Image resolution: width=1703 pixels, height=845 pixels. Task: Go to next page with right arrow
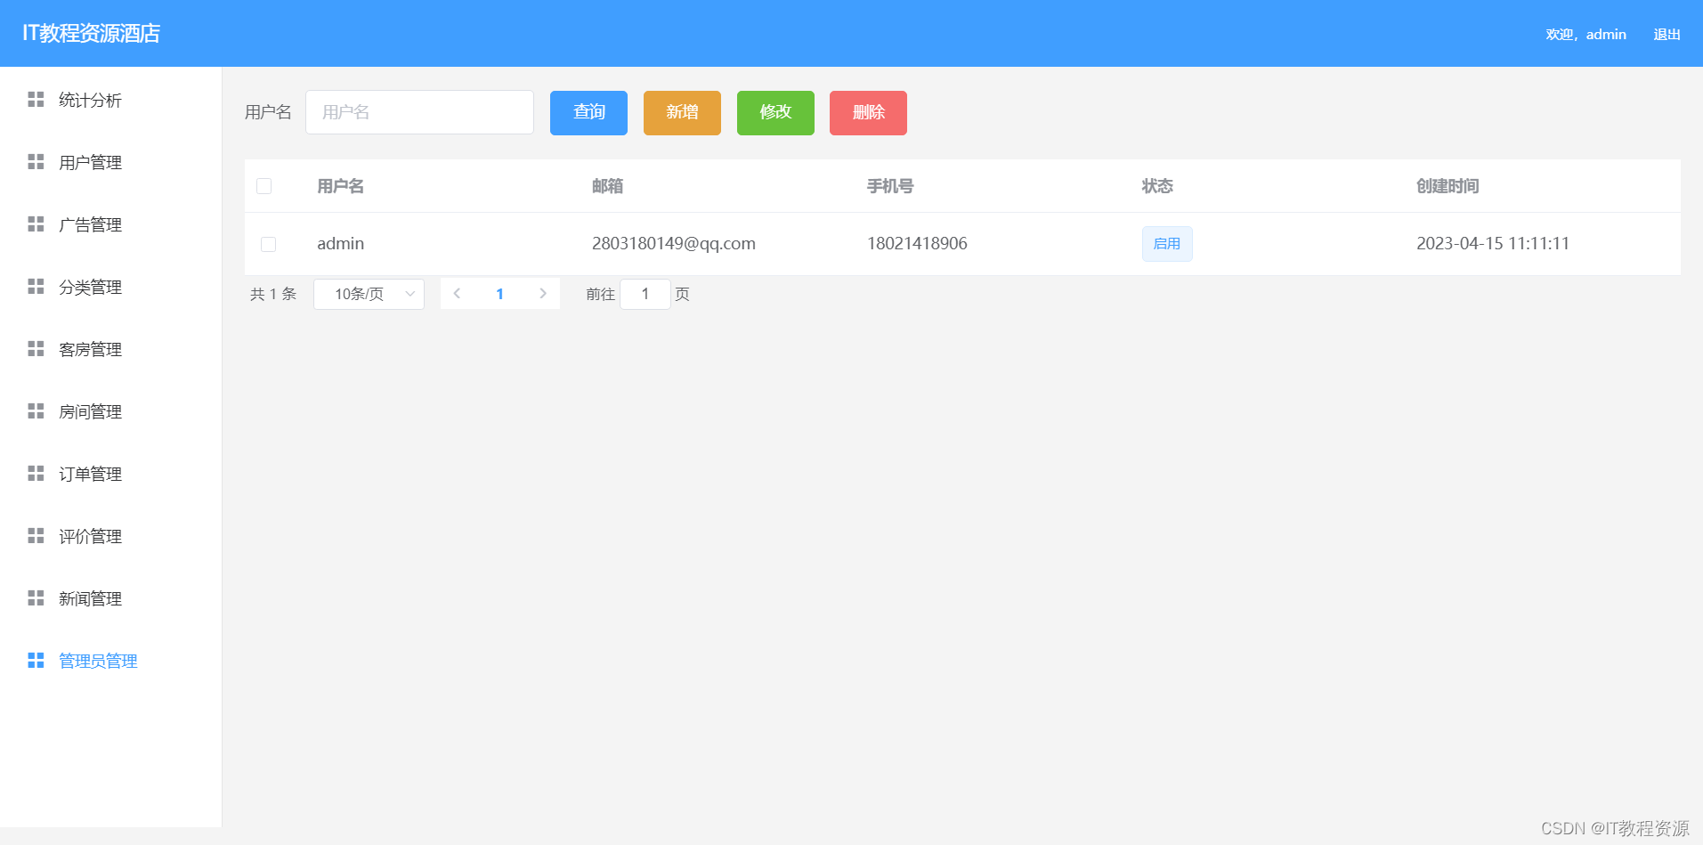543,293
